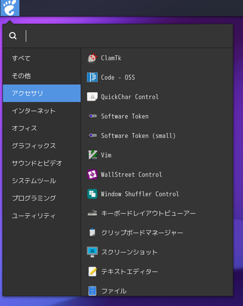Select the その他 category
The height and width of the screenshot is (306, 243).
click(42, 76)
